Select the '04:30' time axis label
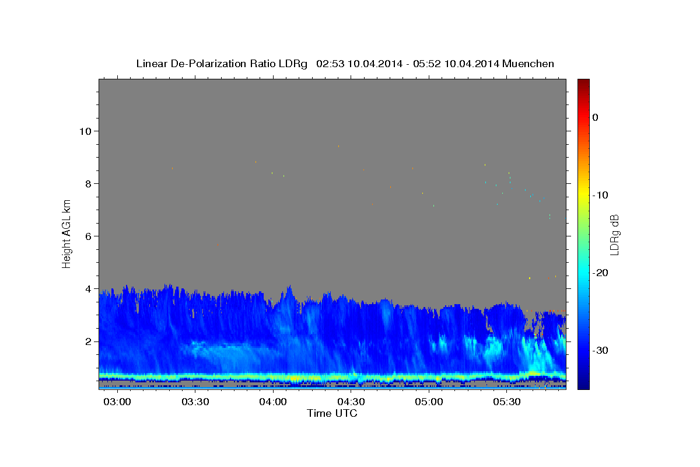Viewport: 700px width, 467px height. (351, 402)
